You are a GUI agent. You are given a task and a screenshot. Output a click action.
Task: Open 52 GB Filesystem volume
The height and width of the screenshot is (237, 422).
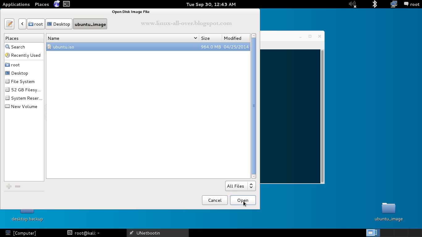point(24,90)
